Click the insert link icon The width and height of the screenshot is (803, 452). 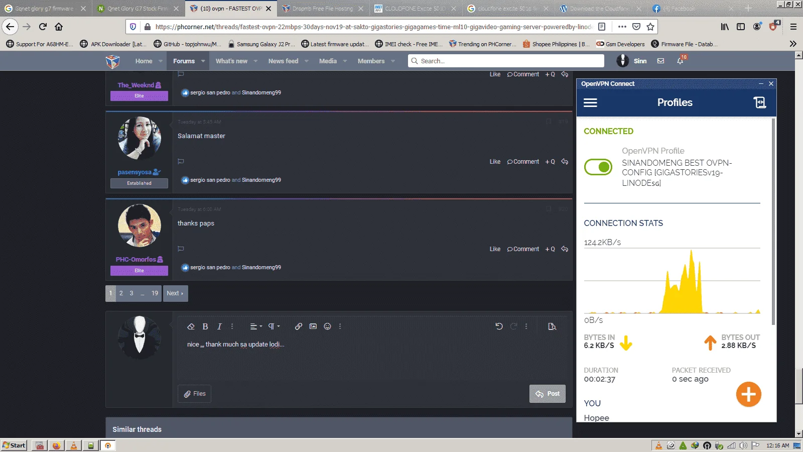[x=299, y=326]
